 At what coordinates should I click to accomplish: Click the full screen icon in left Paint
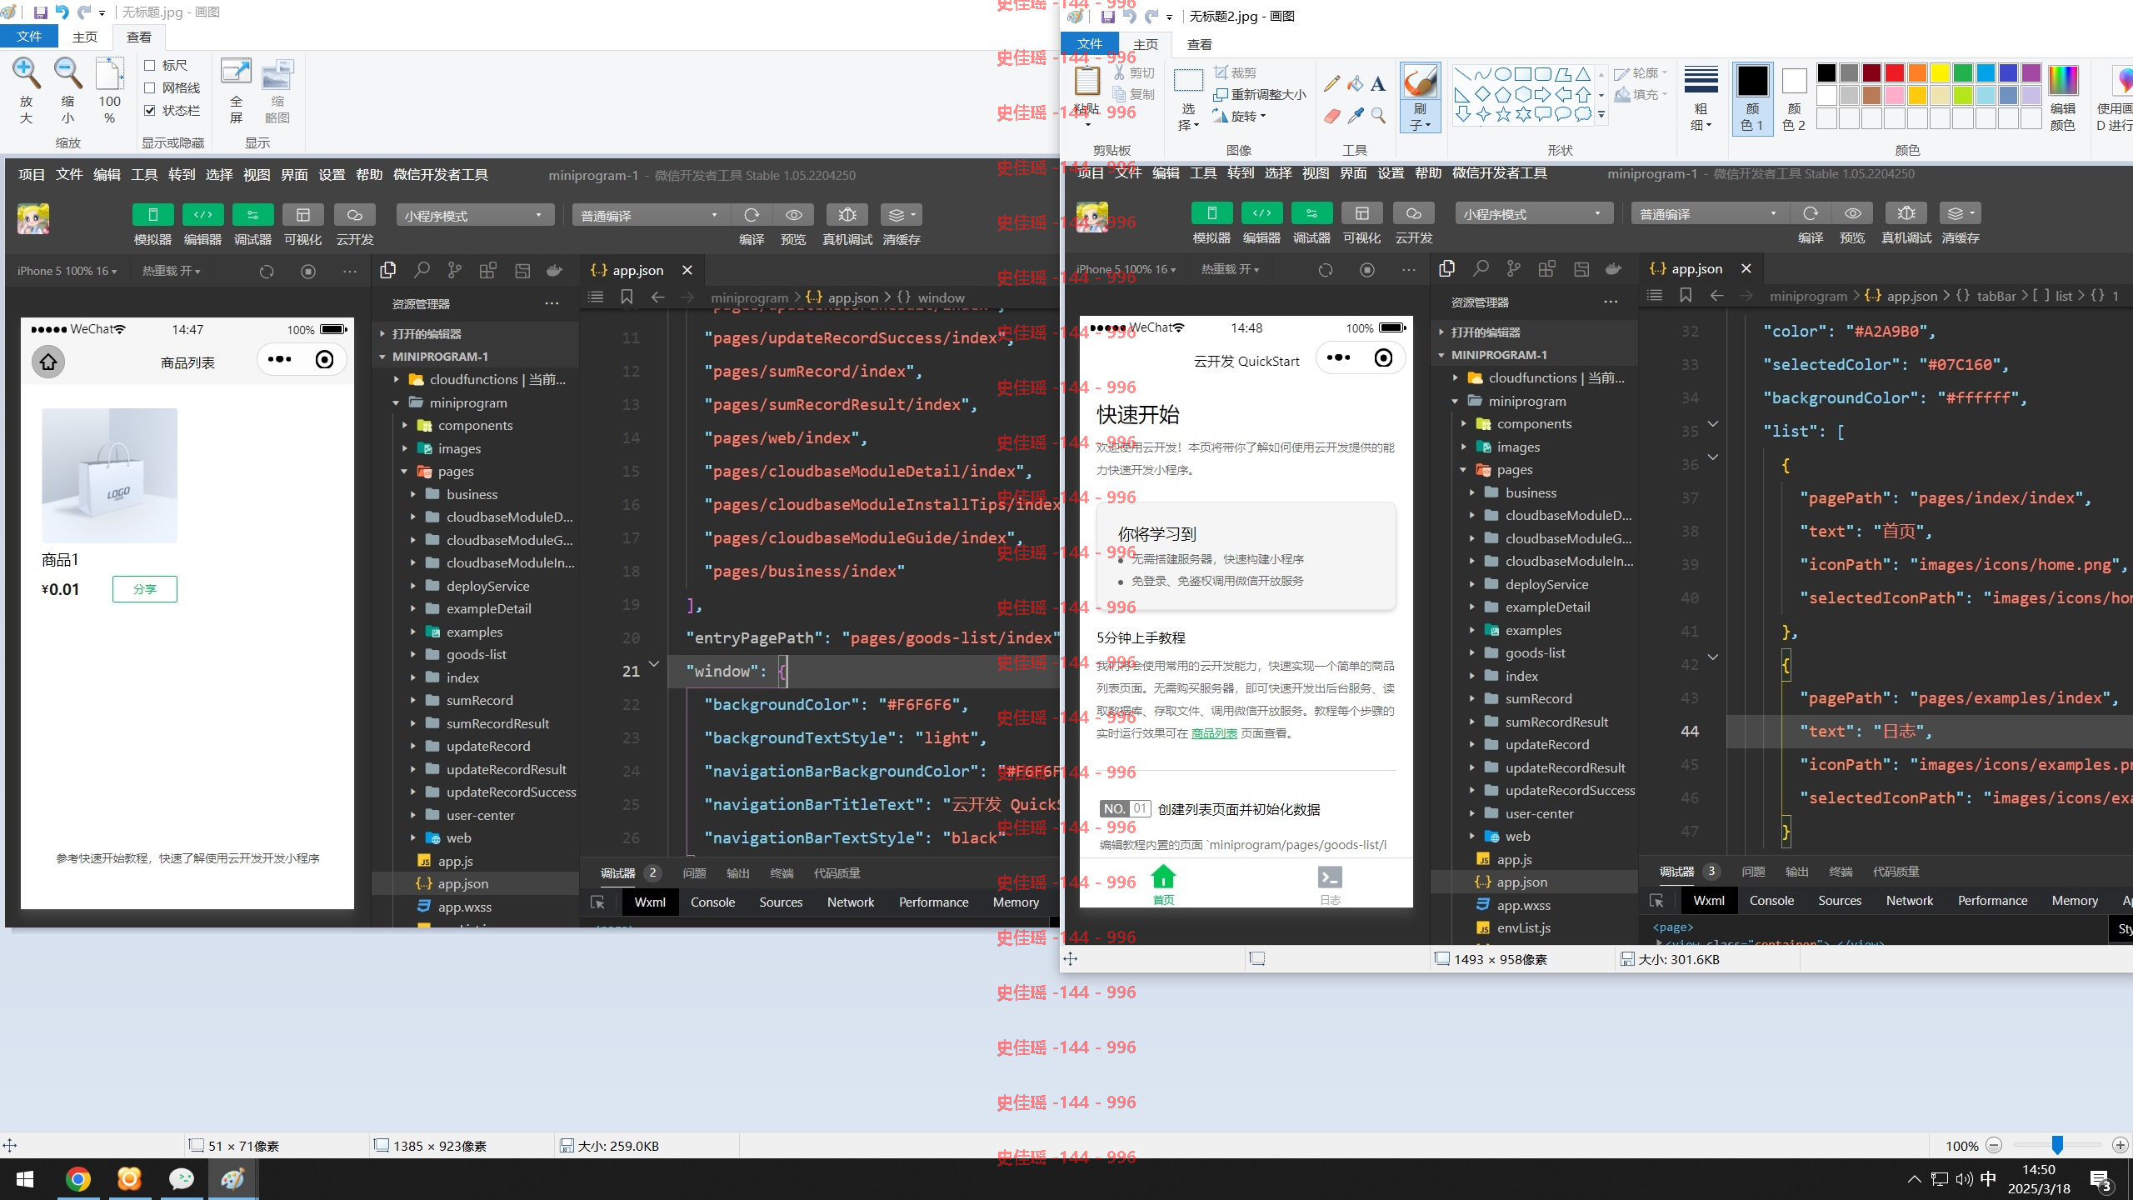[x=236, y=73]
